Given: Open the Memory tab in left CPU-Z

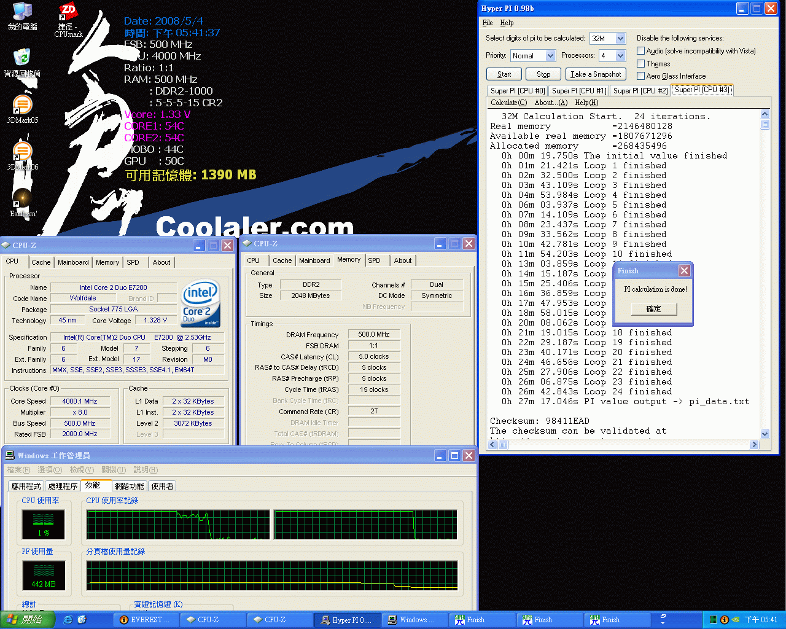Looking at the screenshot, I should [107, 262].
